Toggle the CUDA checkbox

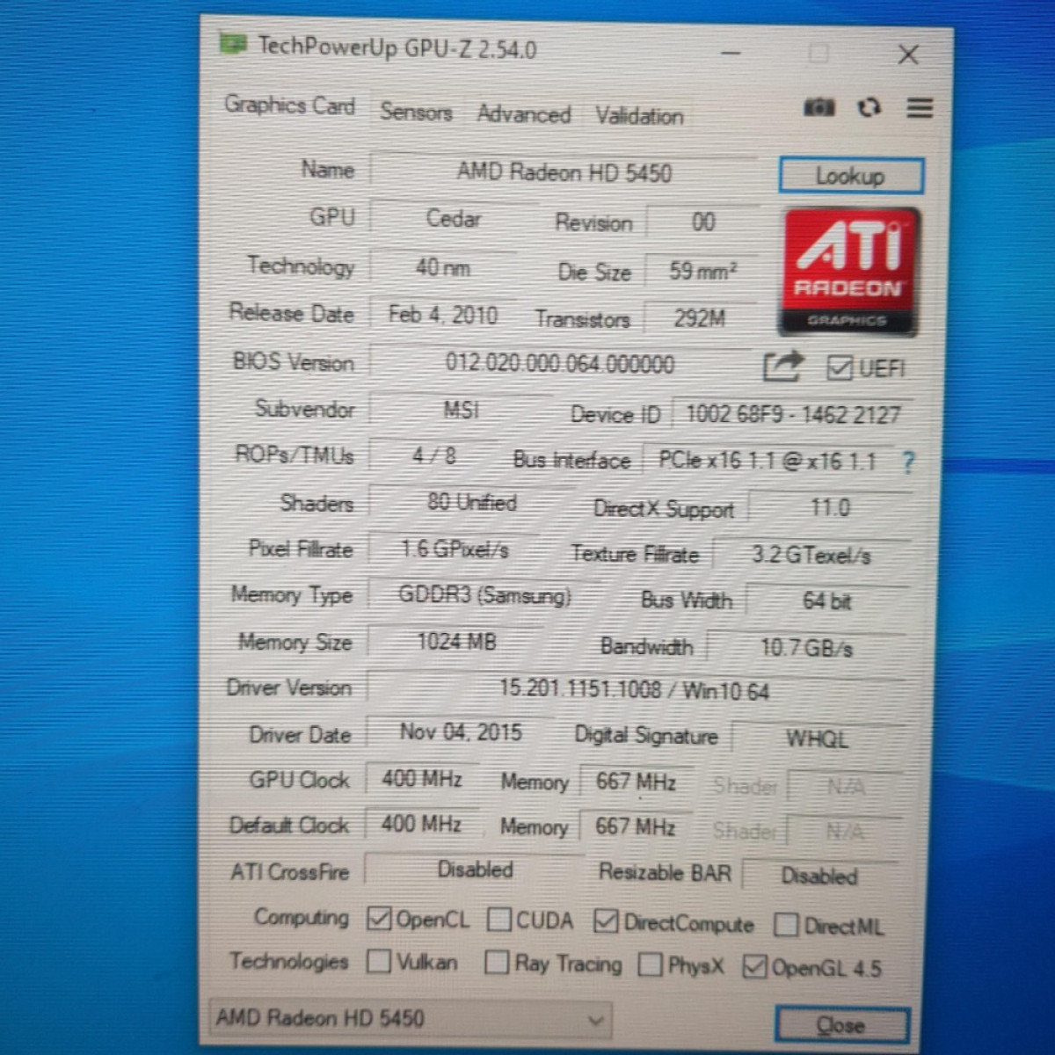click(498, 920)
